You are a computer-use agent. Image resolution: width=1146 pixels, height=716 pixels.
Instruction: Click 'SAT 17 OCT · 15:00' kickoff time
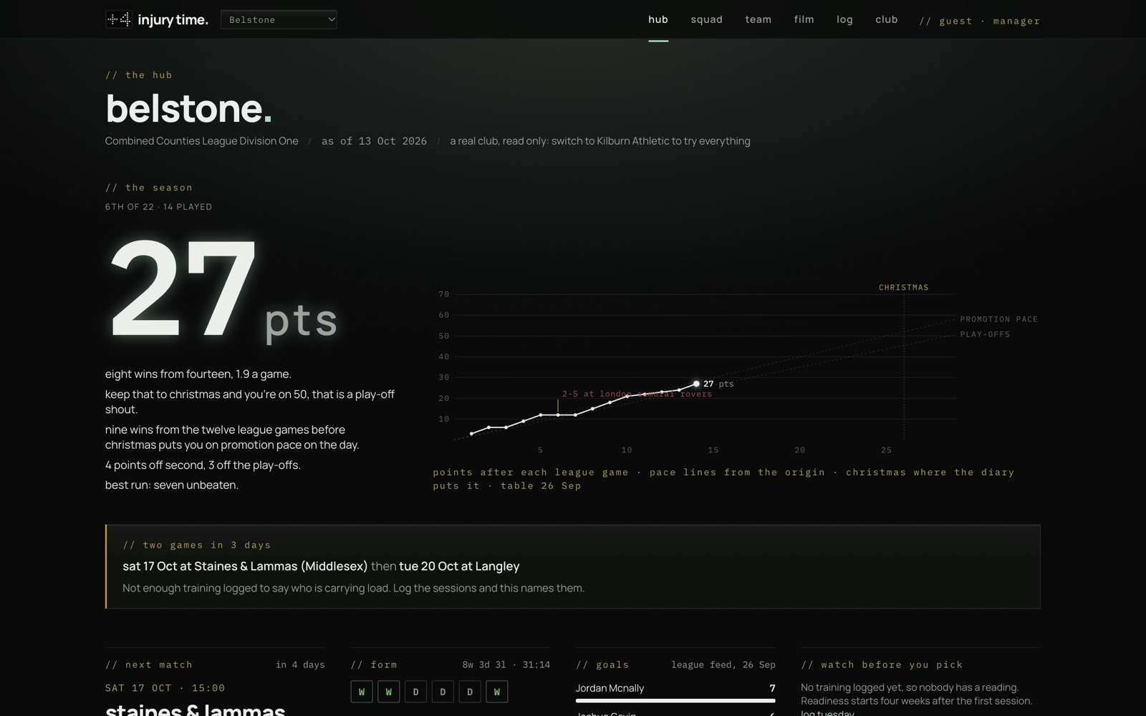tap(165, 688)
